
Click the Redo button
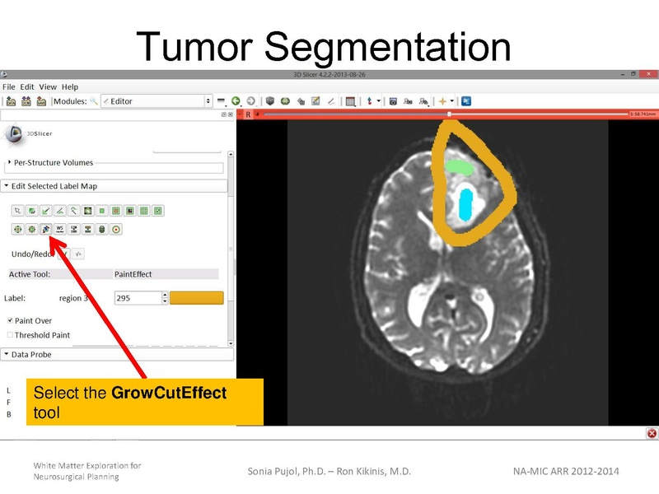pos(79,254)
